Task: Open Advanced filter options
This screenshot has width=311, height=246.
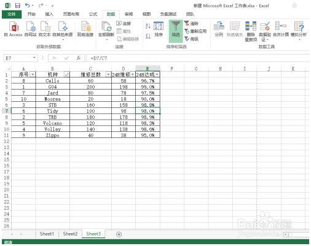Action: [x=191, y=39]
